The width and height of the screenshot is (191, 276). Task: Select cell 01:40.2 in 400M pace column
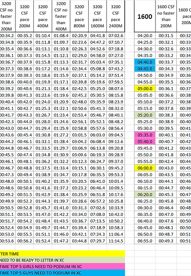click(x=43, y=181)
